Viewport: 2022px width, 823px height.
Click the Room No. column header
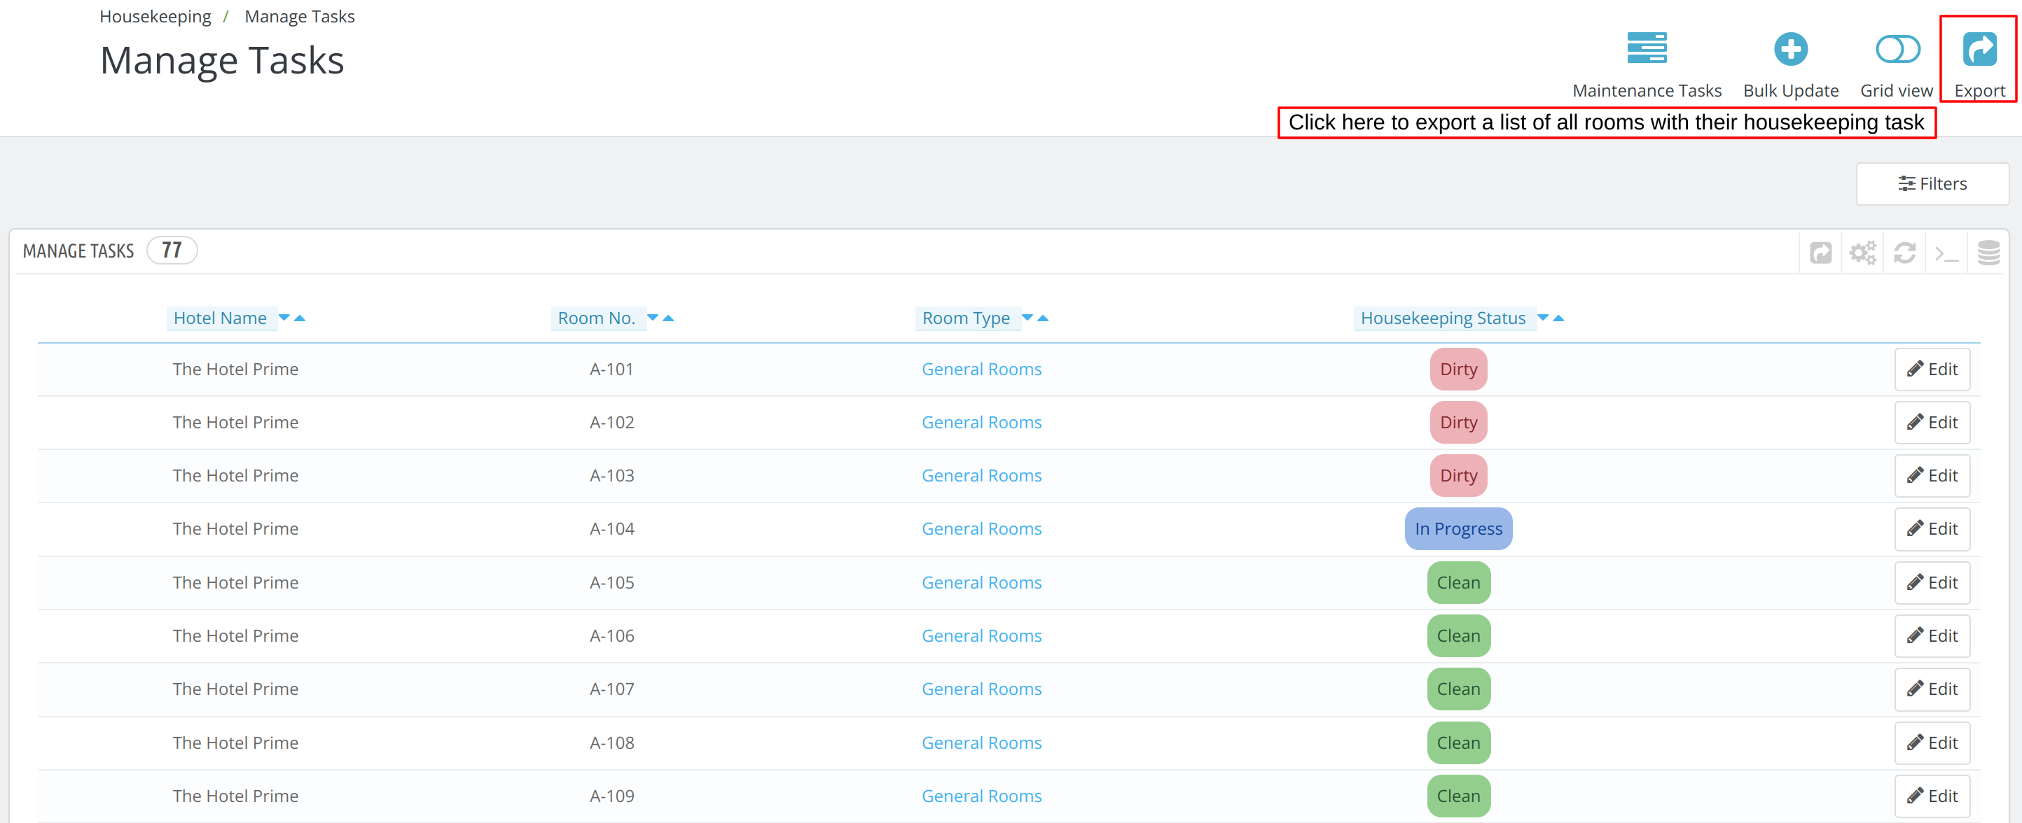click(597, 318)
